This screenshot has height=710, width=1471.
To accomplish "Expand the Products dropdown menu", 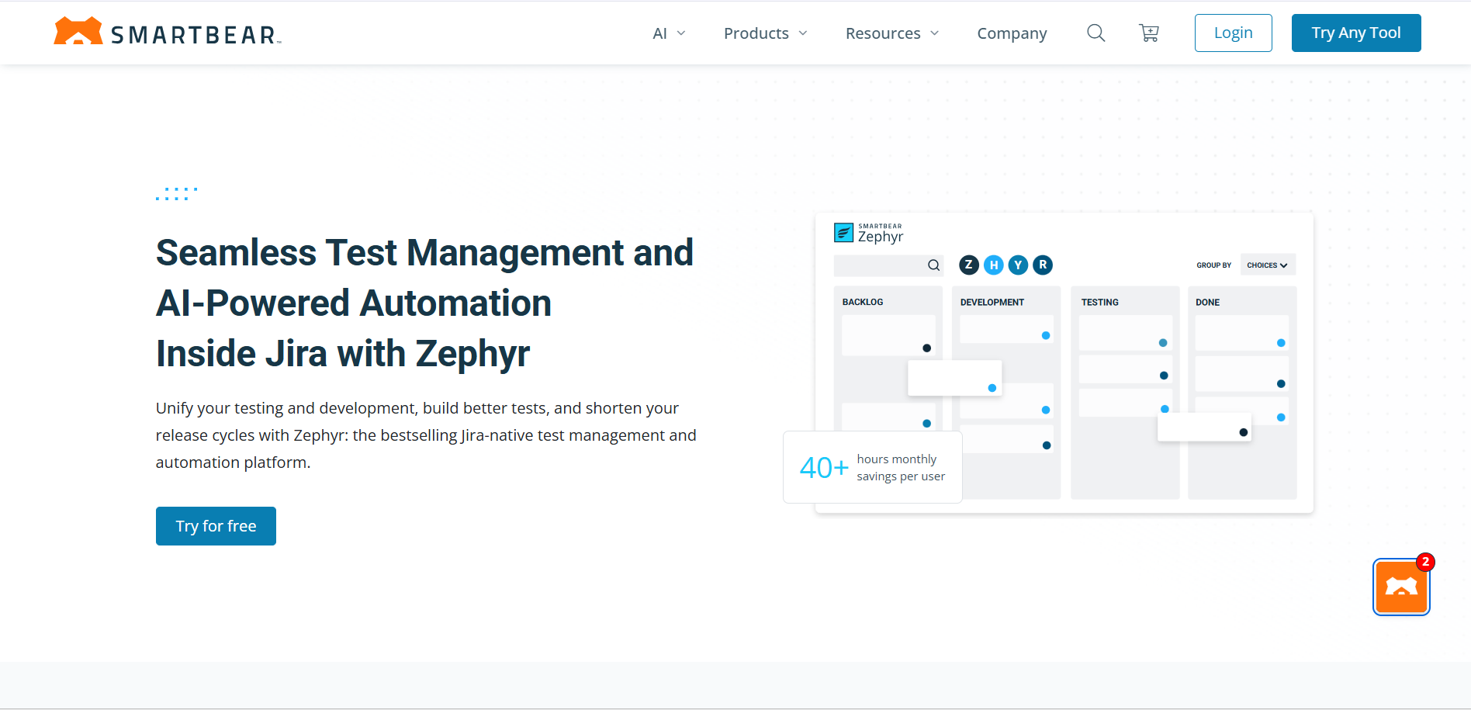I will [x=765, y=33].
